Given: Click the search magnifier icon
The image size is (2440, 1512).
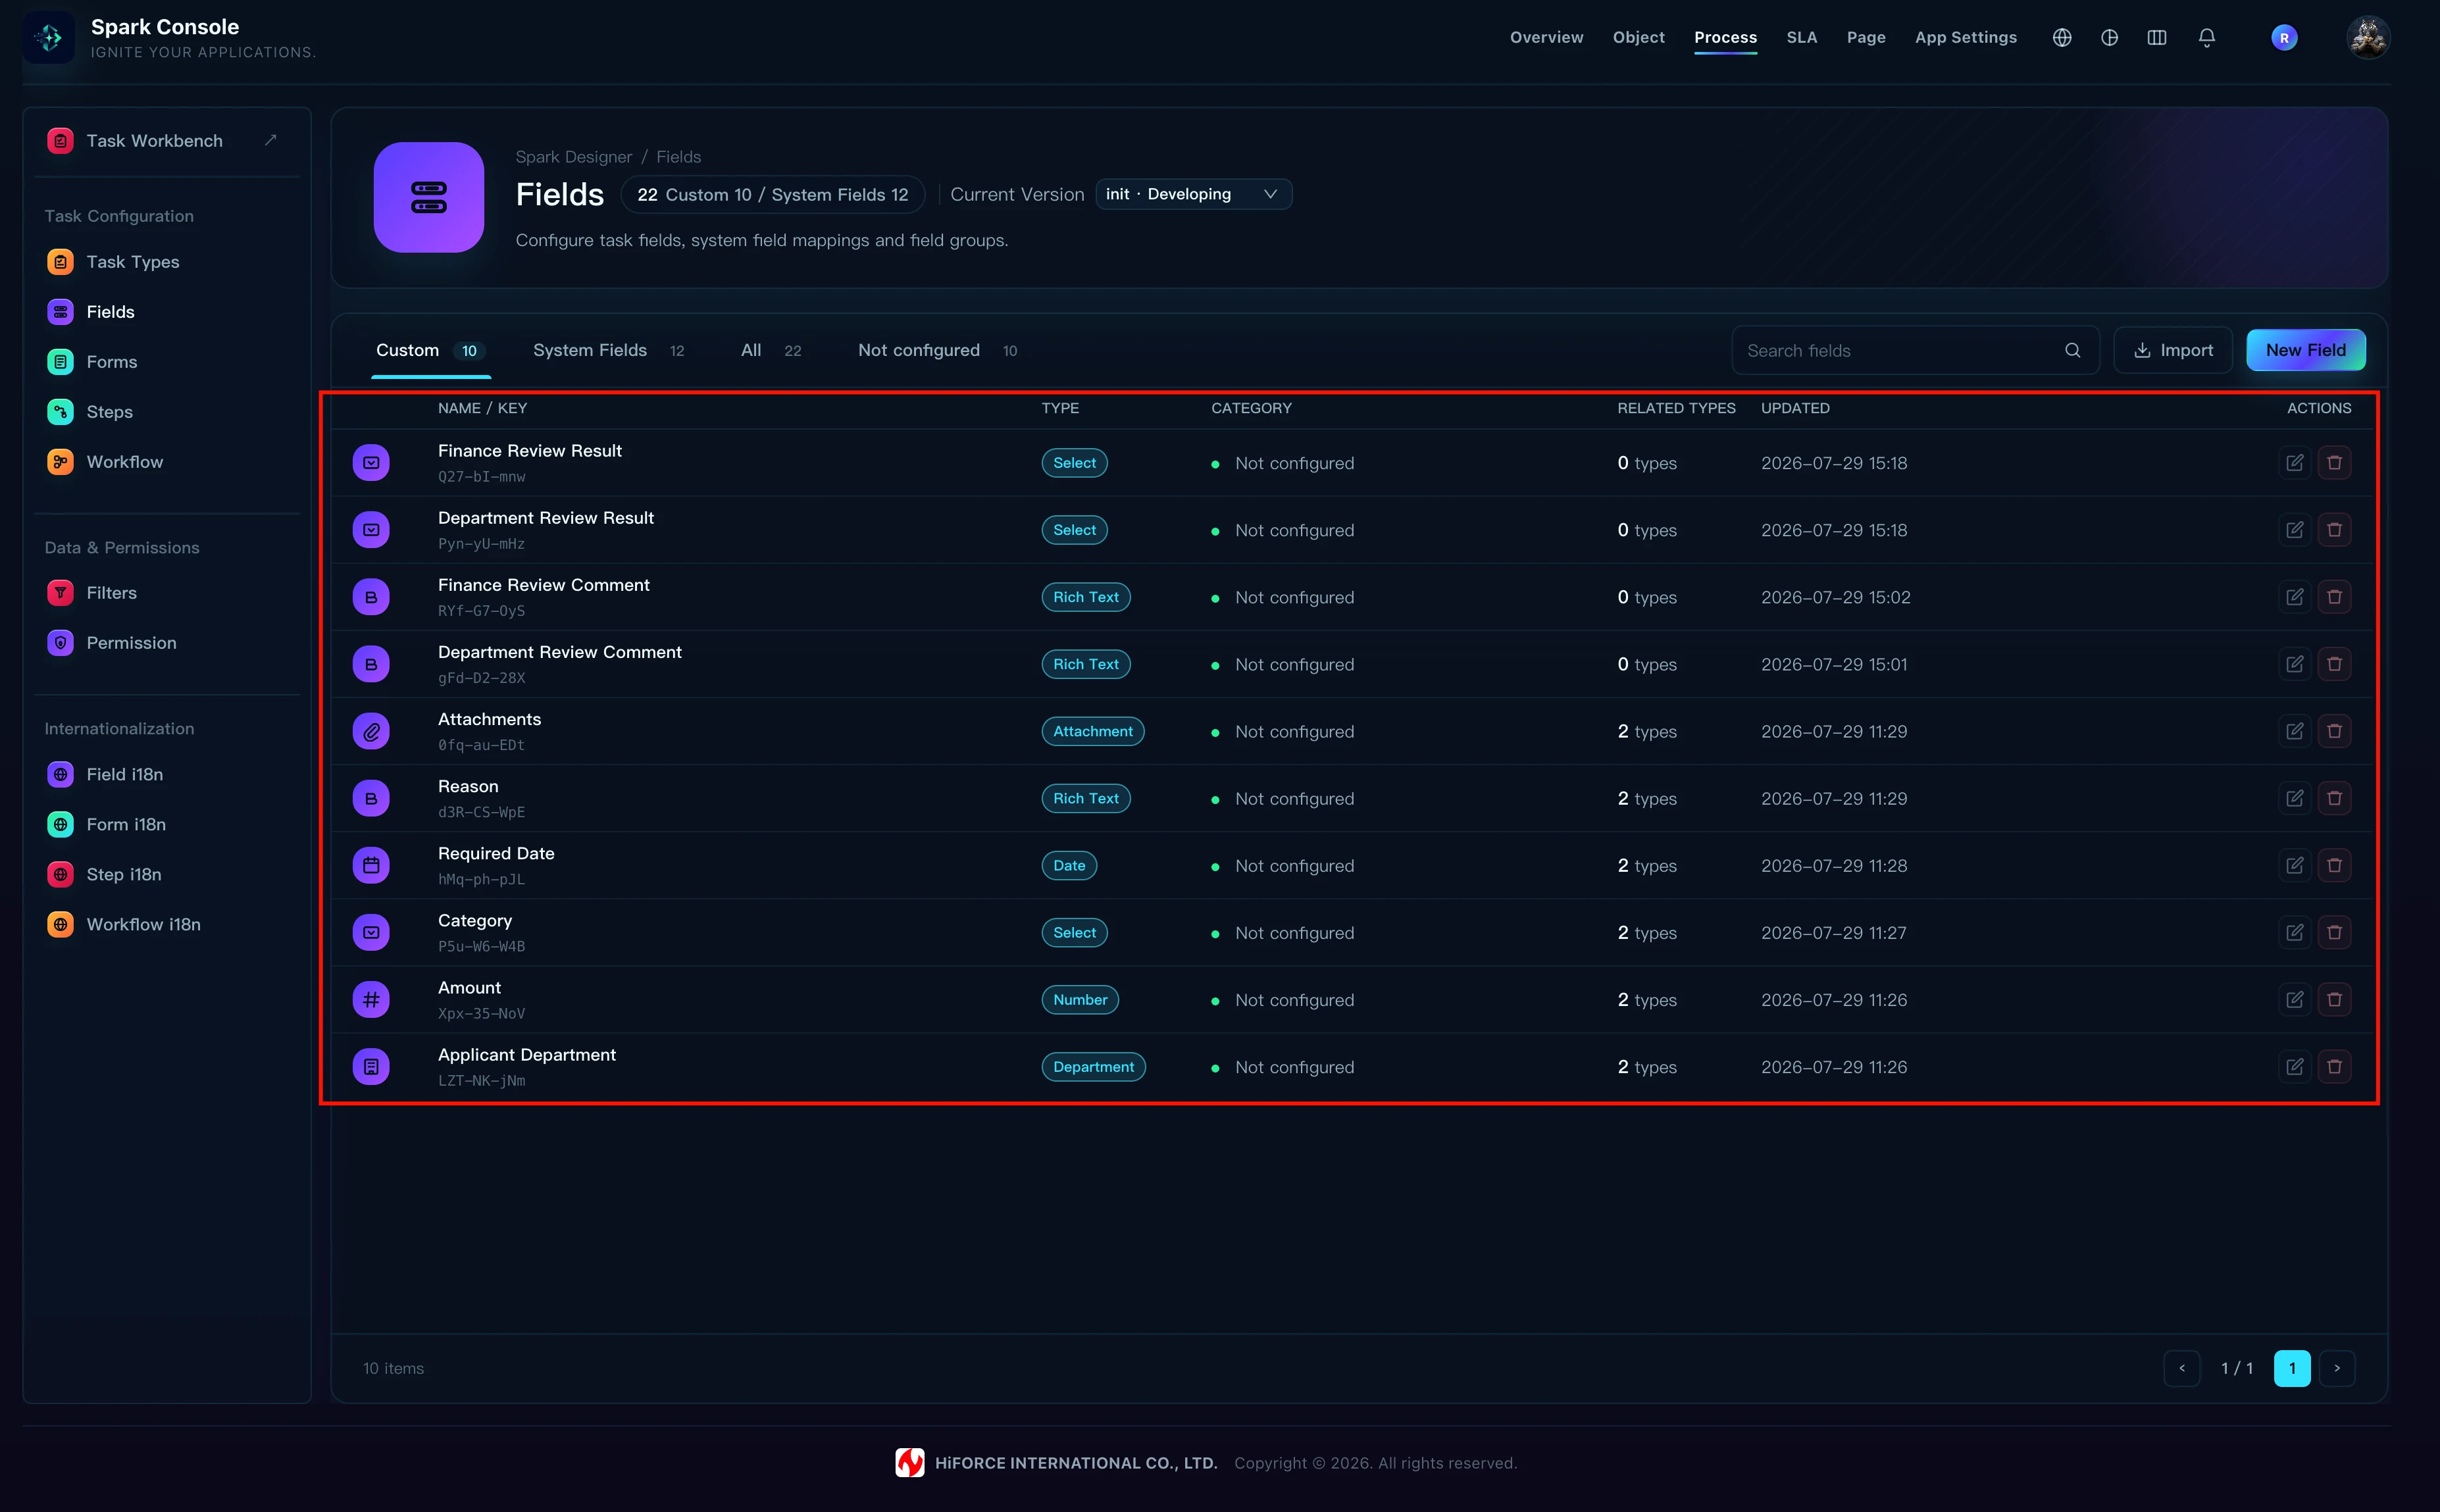Looking at the screenshot, I should click(x=2072, y=350).
